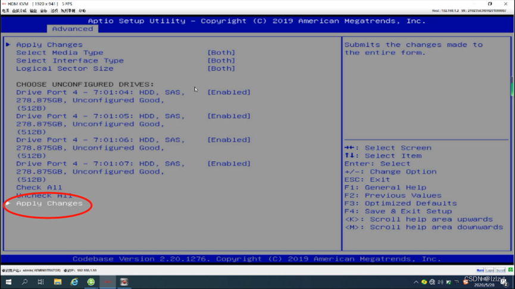Viewport: 515px width, 289px height.
Task: Open the green browser taskbar icon
Action: coord(91,282)
